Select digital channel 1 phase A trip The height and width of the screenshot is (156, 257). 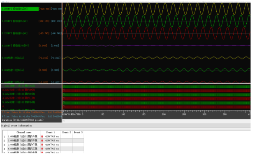[x=19, y=86]
